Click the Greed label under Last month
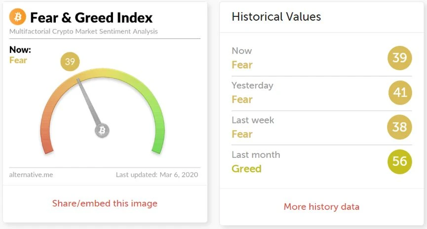Screen dimensions: 427x229 tap(246, 169)
